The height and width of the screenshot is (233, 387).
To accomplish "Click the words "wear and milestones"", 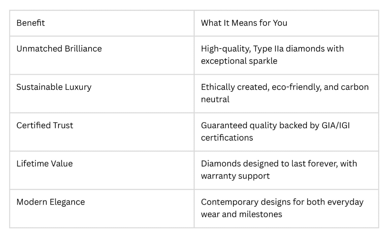I will pyautogui.click(x=241, y=214).
